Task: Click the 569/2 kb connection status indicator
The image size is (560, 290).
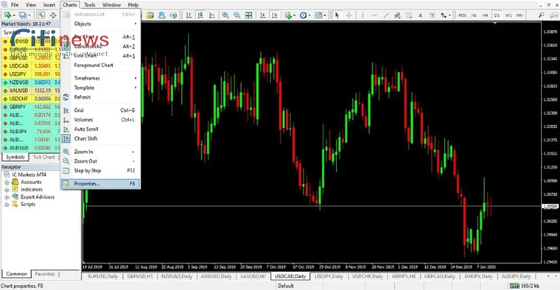Action: [525, 286]
